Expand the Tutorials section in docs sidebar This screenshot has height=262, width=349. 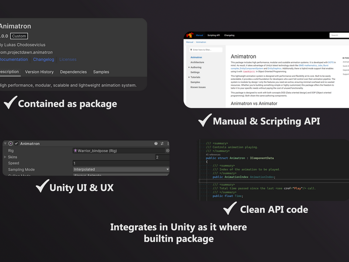[x=189, y=77]
